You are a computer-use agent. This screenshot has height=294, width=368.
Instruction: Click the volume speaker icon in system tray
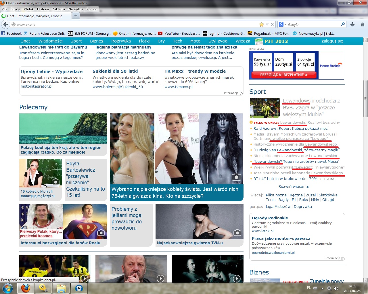(x=336, y=288)
